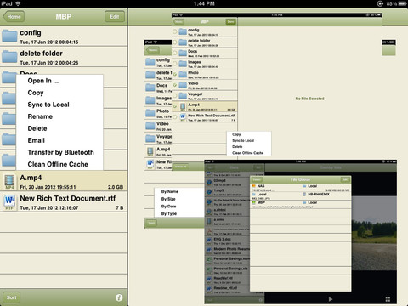Click NB-PHOENIX destination icon in File Queue
The width and height of the screenshot is (408, 306).
pyautogui.click(x=304, y=195)
